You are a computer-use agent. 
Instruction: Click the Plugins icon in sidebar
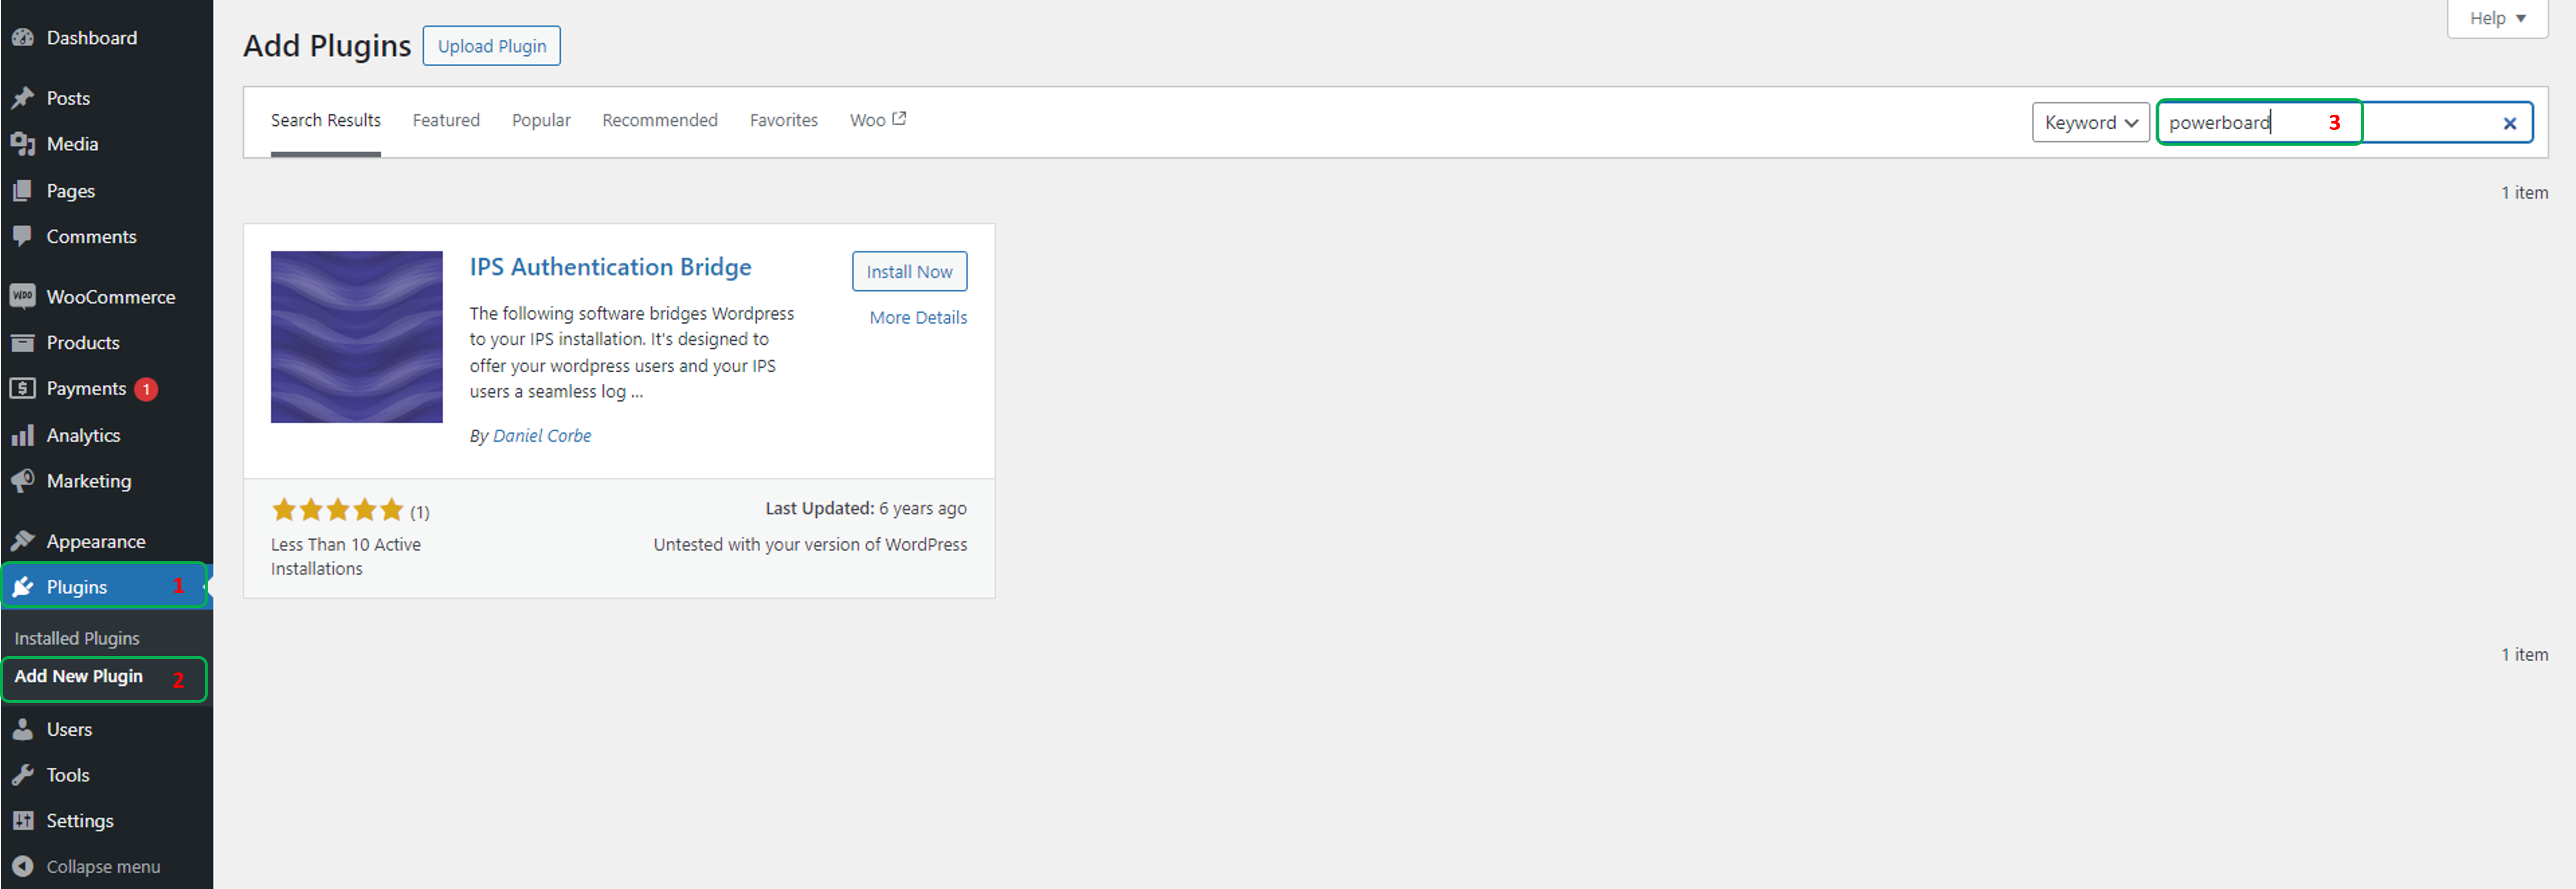tap(25, 586)
